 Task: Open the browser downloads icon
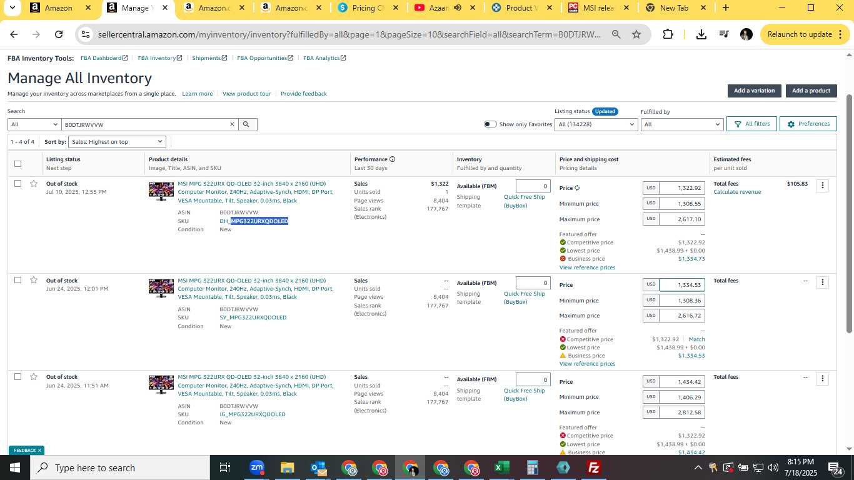pyautogui.click(x=701, y=34)
